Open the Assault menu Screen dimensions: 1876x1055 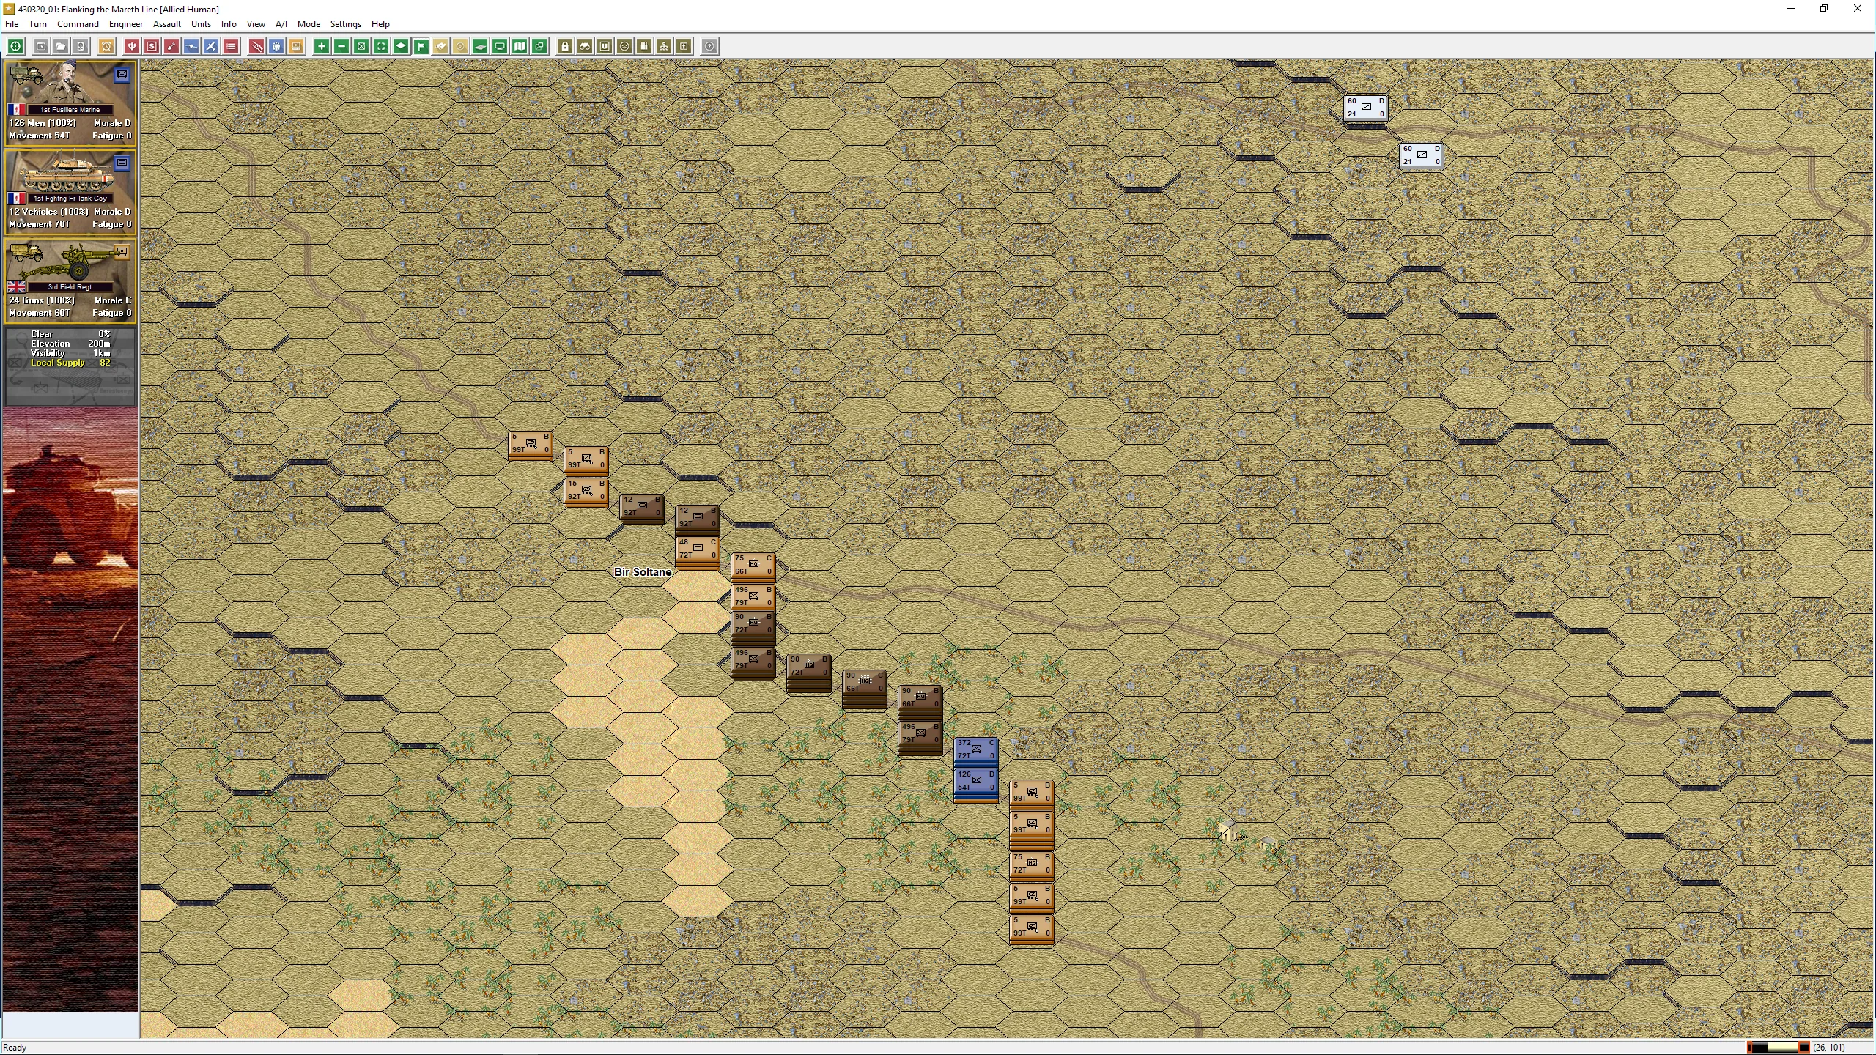point(167,24)
